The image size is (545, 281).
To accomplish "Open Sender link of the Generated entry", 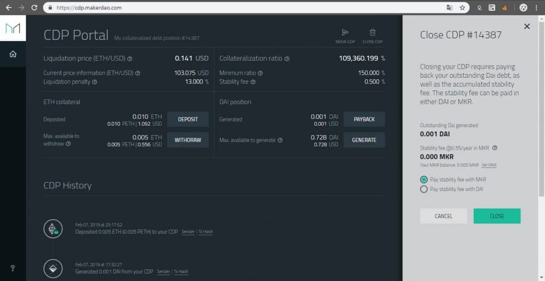I will point(163,271).
